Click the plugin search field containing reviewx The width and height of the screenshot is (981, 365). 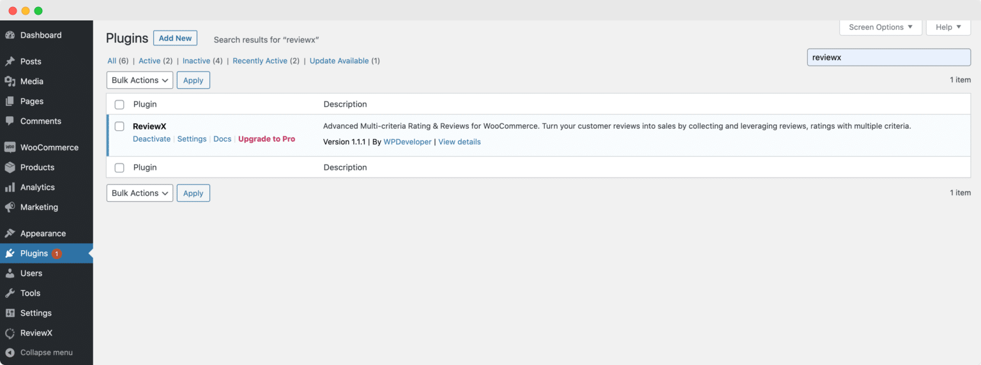[x=888, y=57]
